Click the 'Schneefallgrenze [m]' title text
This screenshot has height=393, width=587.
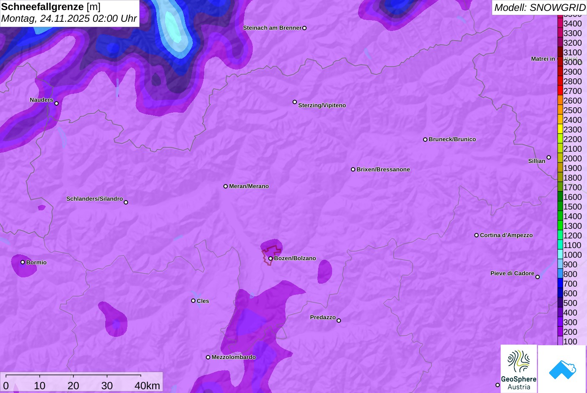51,7
